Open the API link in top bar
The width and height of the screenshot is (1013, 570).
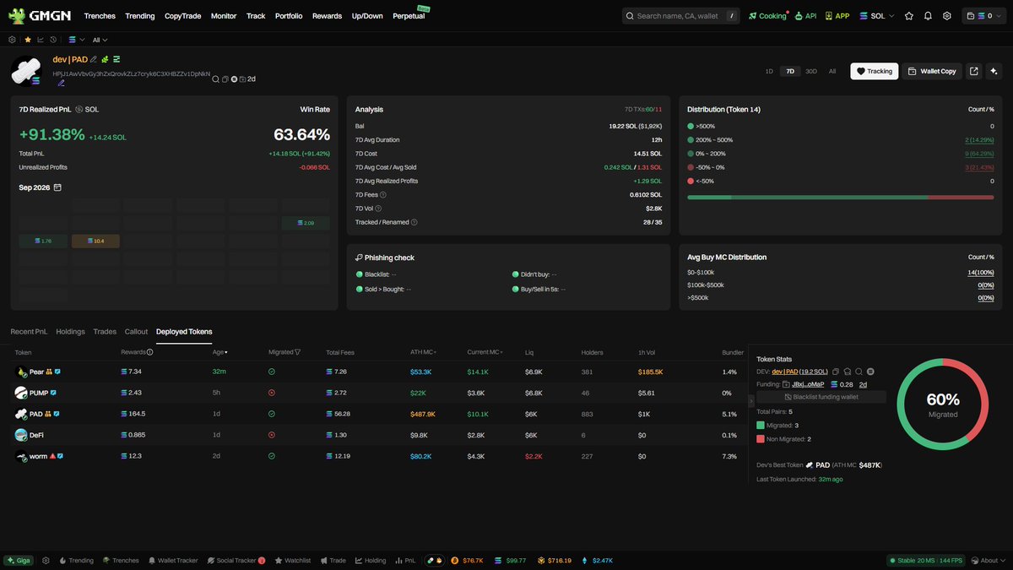tap(805, 15)
